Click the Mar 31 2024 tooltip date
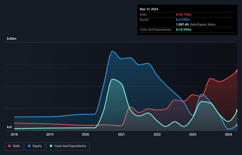Image resolution: width=242 pixels, height=155 pixels. point(149,9)
